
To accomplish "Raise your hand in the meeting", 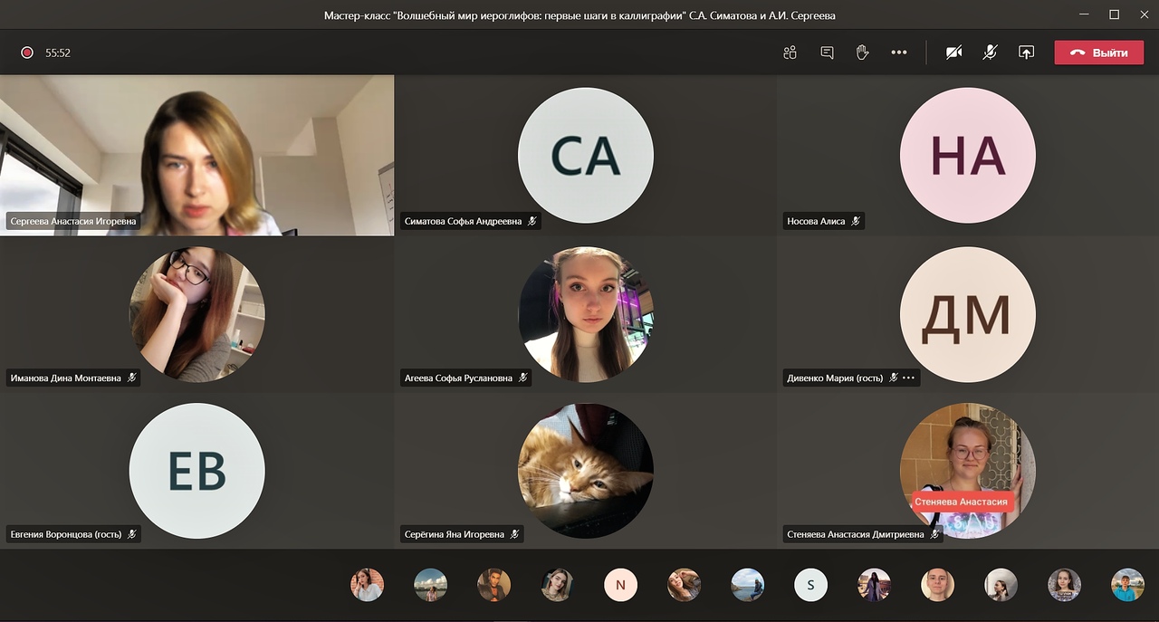I will [862, 53].
